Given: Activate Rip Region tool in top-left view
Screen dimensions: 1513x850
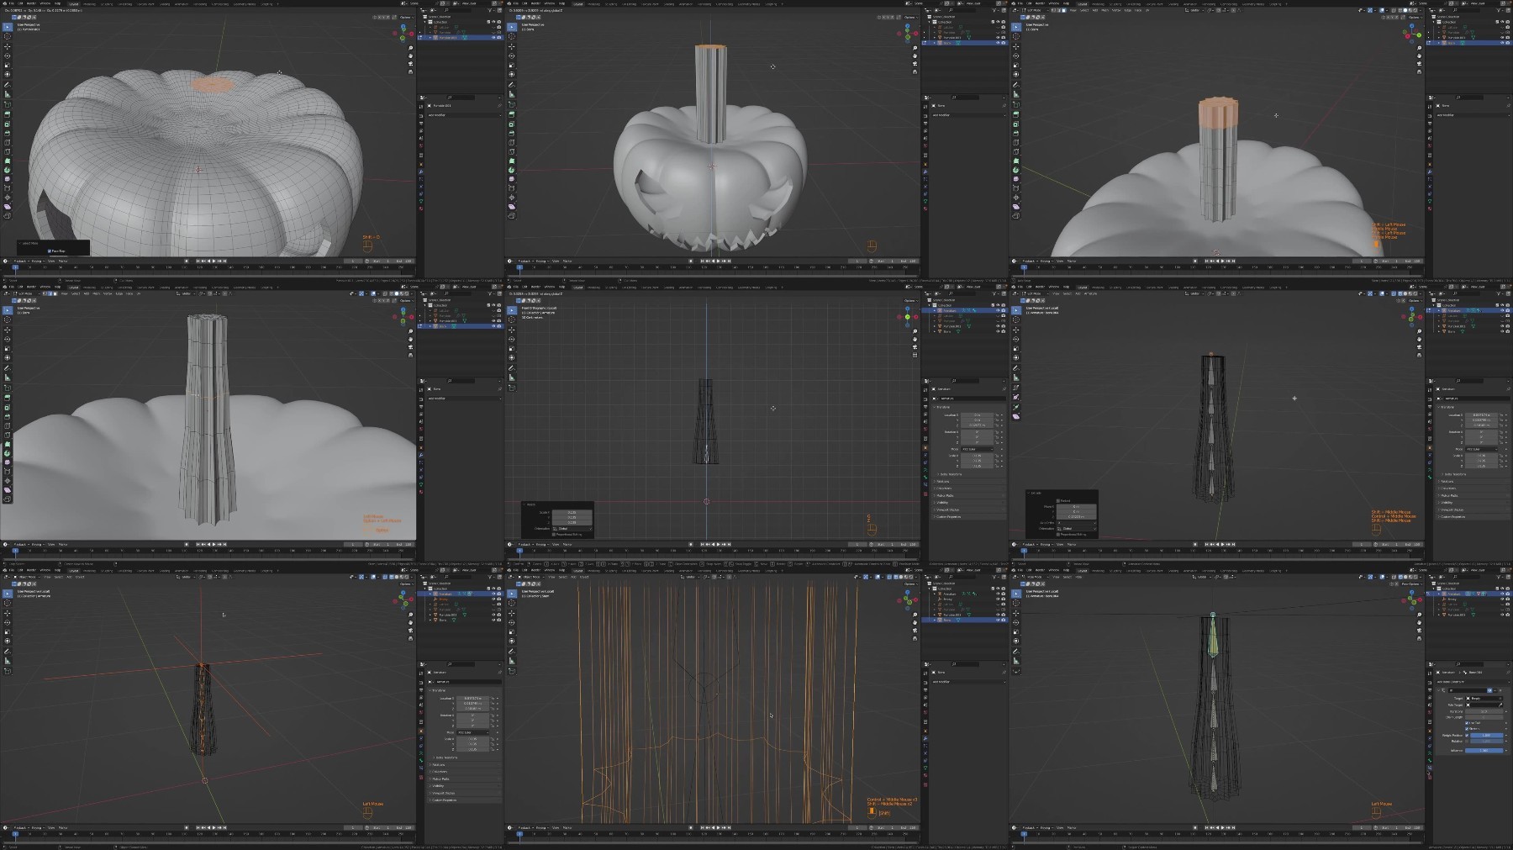Looking at the screenshot, I should coord(8,216).
